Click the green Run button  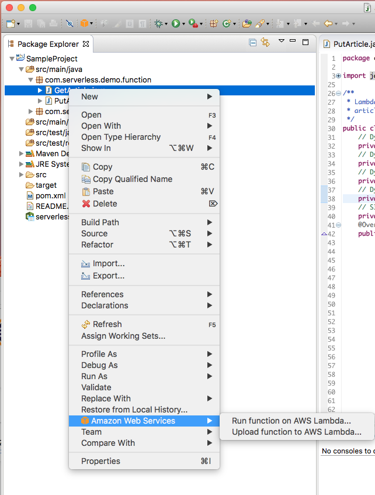(176, 23)
